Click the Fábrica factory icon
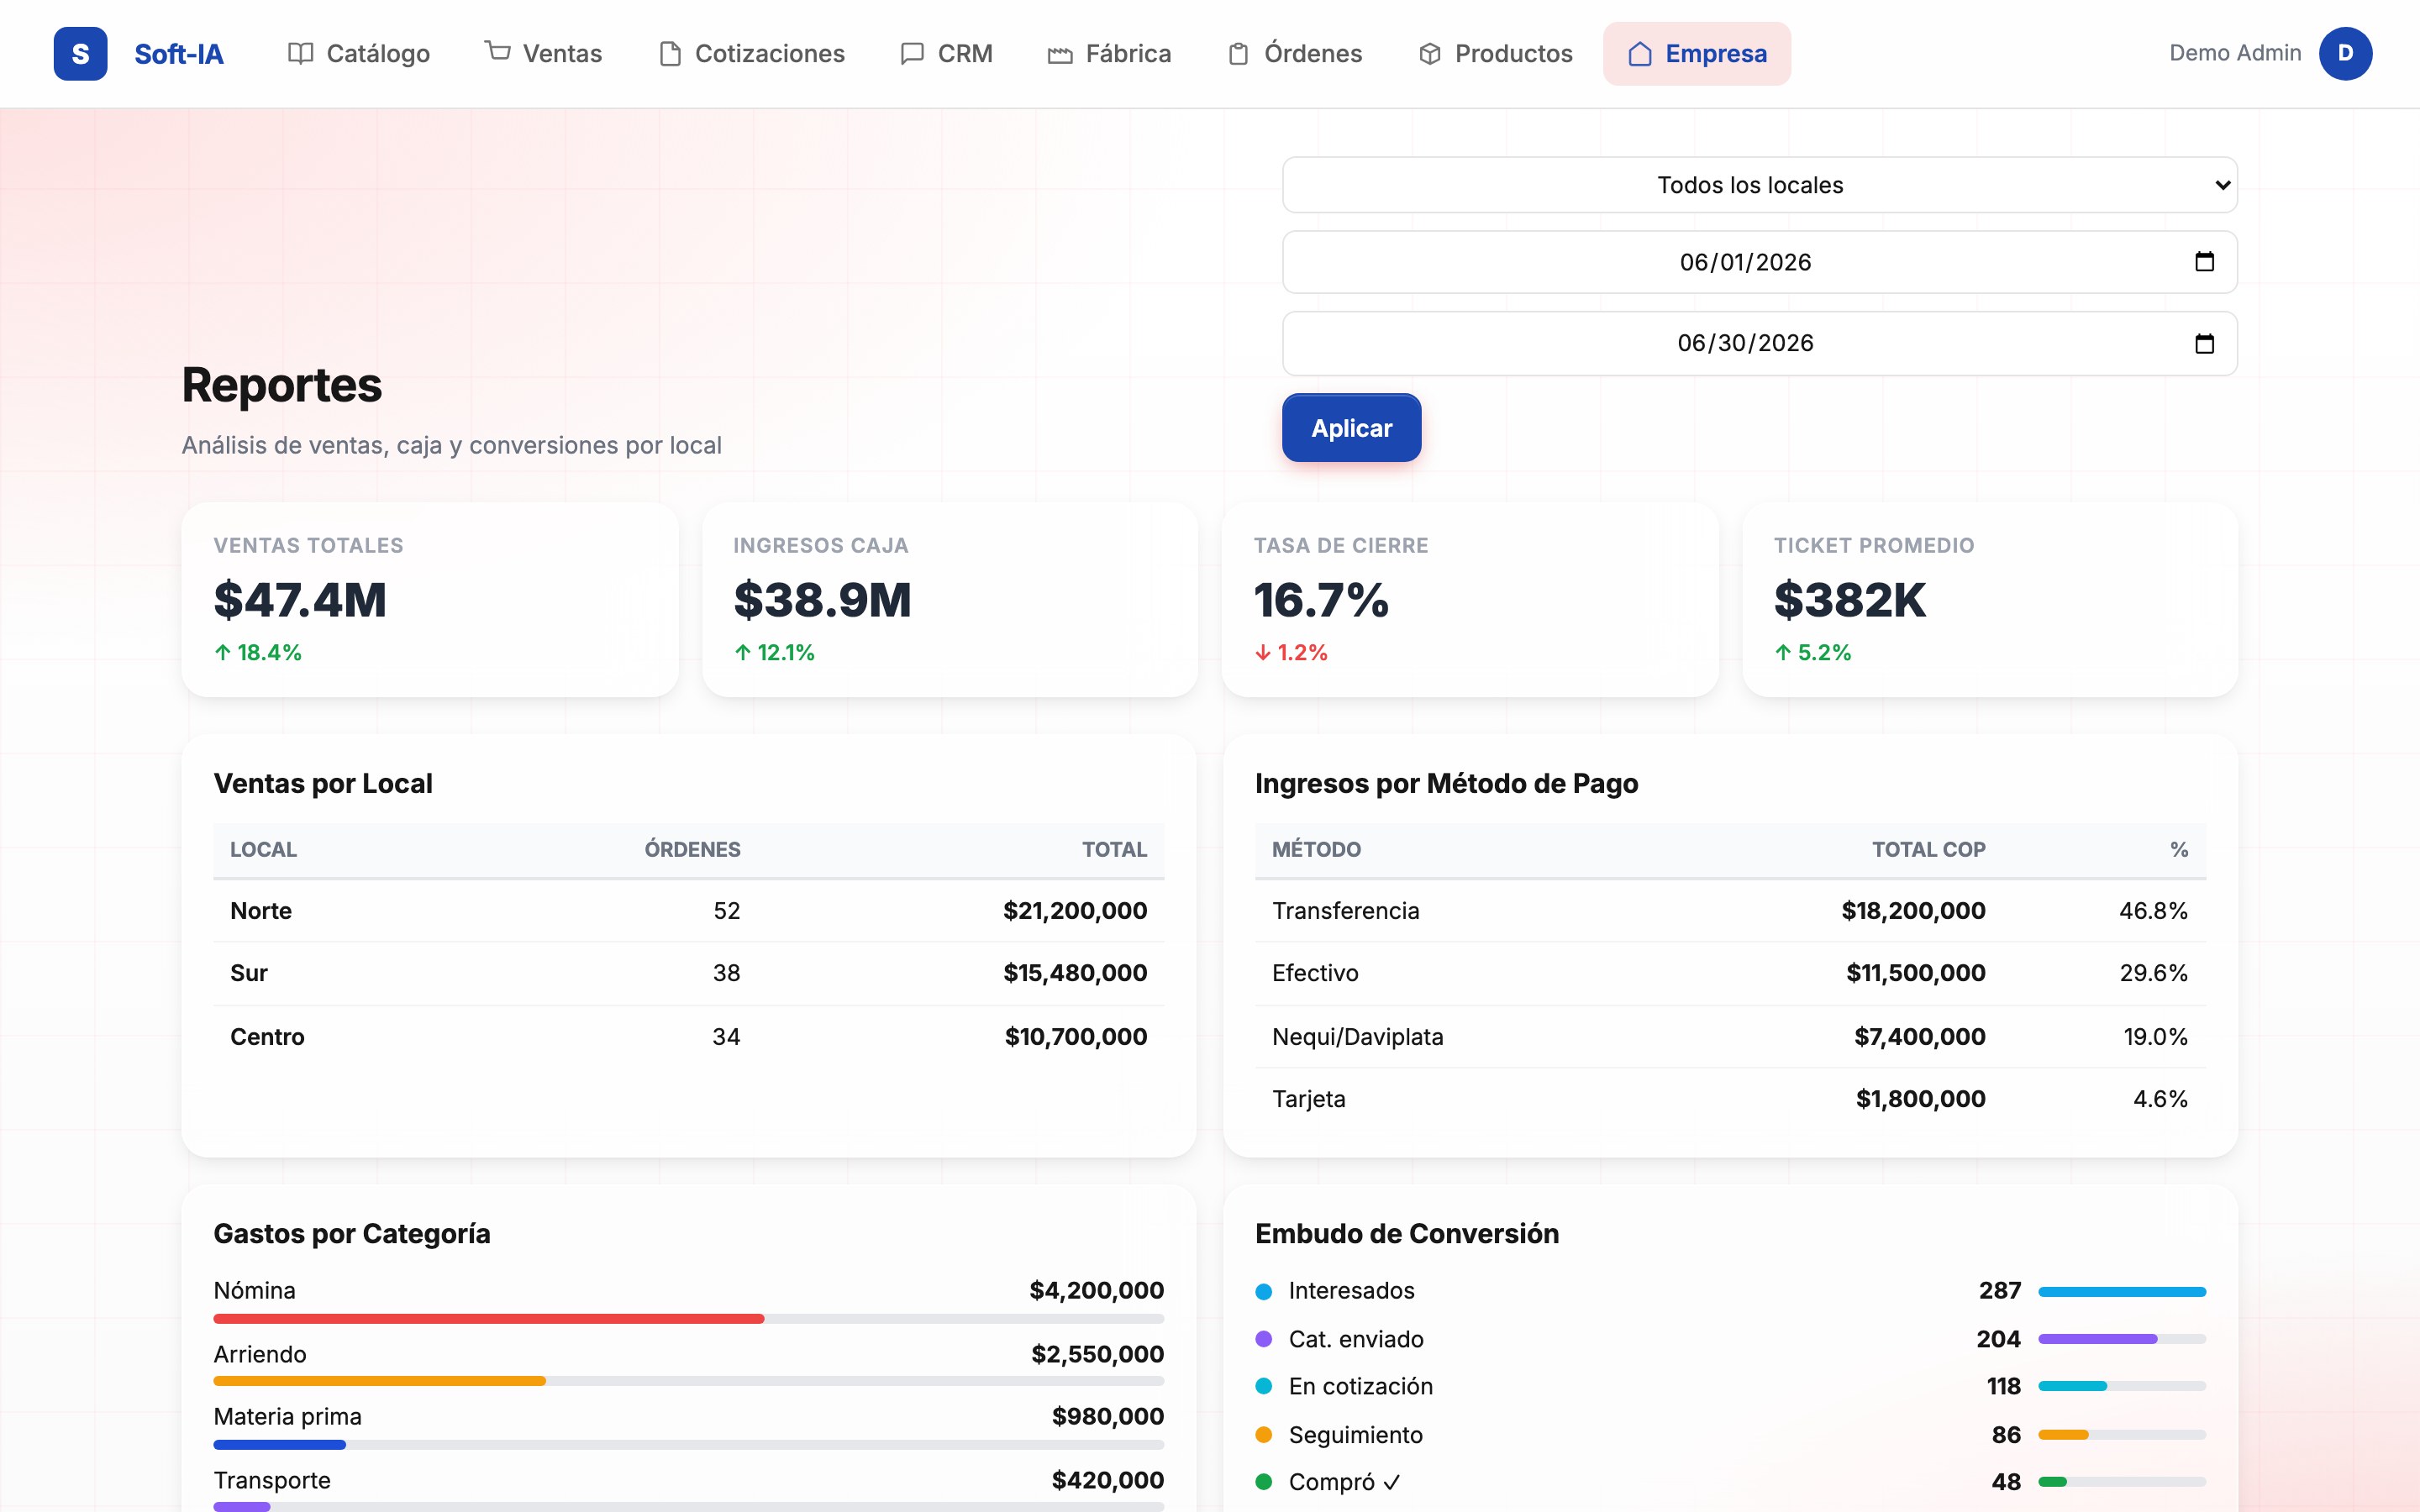 tap(1060, 54)
